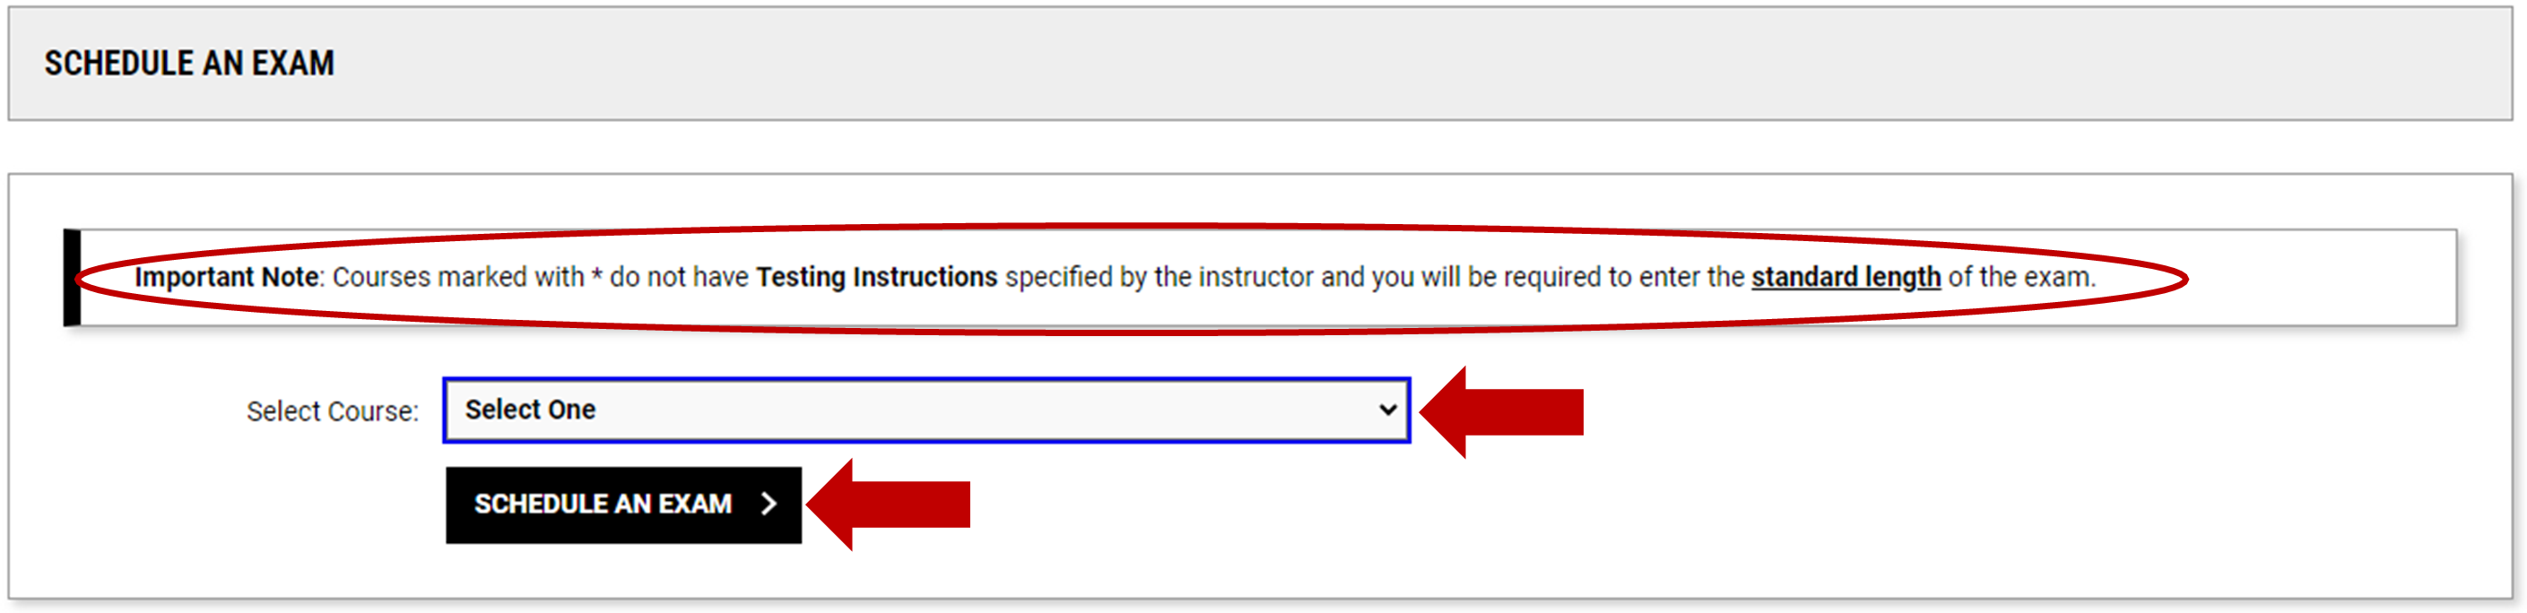The image size is (2527, 613).
Task: Click the Testing Instructions bold text
Action: 876,277
